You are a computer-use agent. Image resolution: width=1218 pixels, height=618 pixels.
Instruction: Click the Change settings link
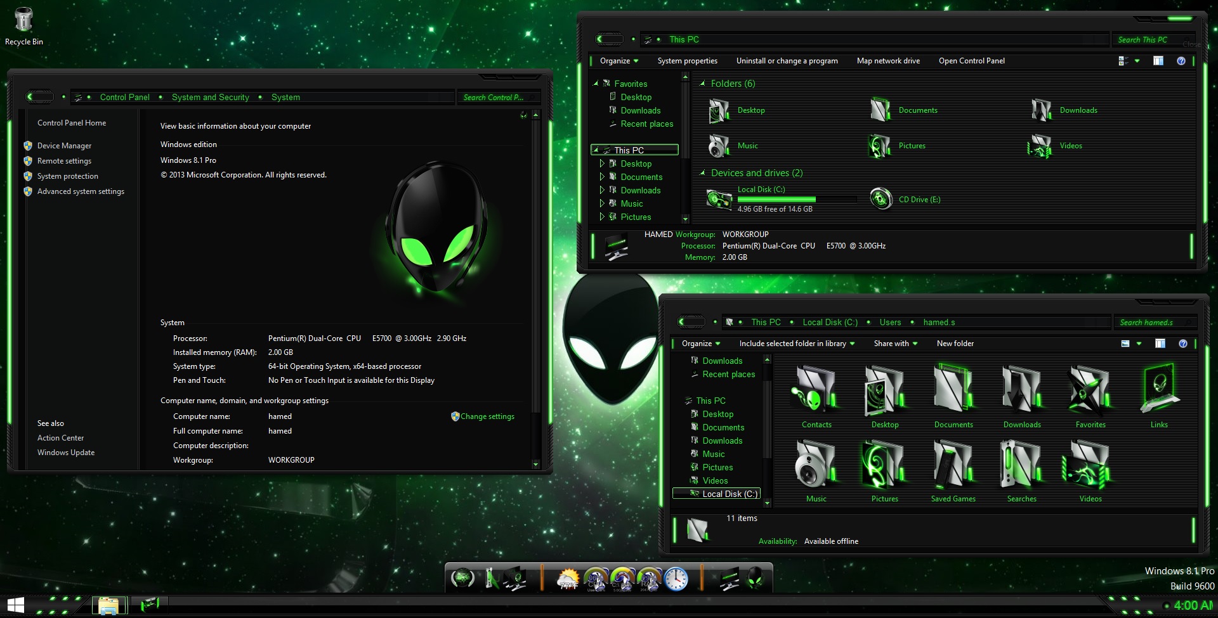pyautogui.click(x=487, y=416)
